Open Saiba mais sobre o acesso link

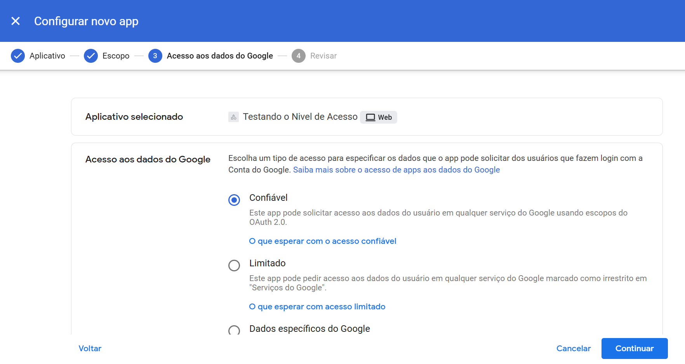tap(396, 170)
